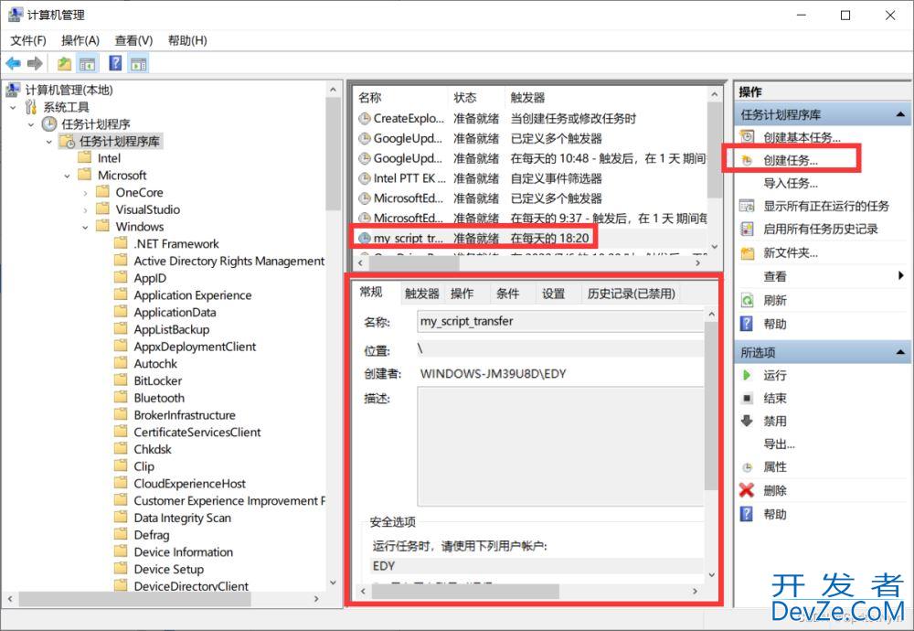
Task: Click the 刷新 refresh icon
Action: [747, 300]
